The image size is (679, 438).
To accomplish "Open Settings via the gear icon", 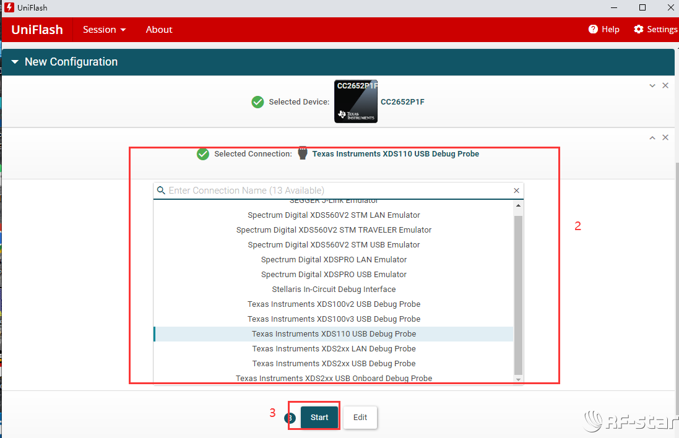I will [639, 29].
